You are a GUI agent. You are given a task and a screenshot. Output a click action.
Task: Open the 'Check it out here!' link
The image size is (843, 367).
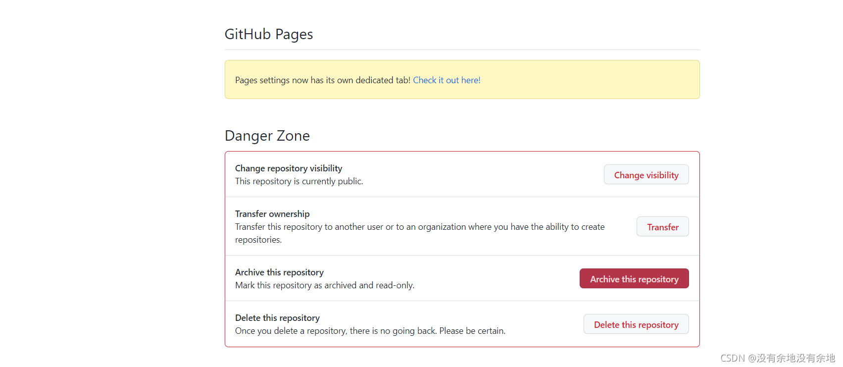coord(446,80)
